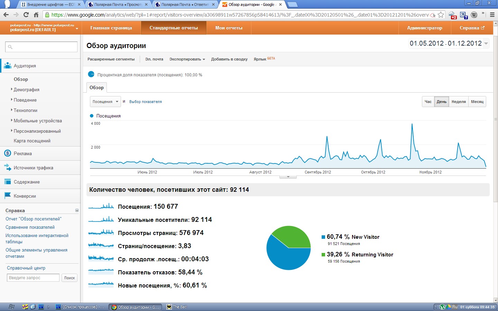Click the Содержание page icon
498x311 pixels.
pos(8,182)
